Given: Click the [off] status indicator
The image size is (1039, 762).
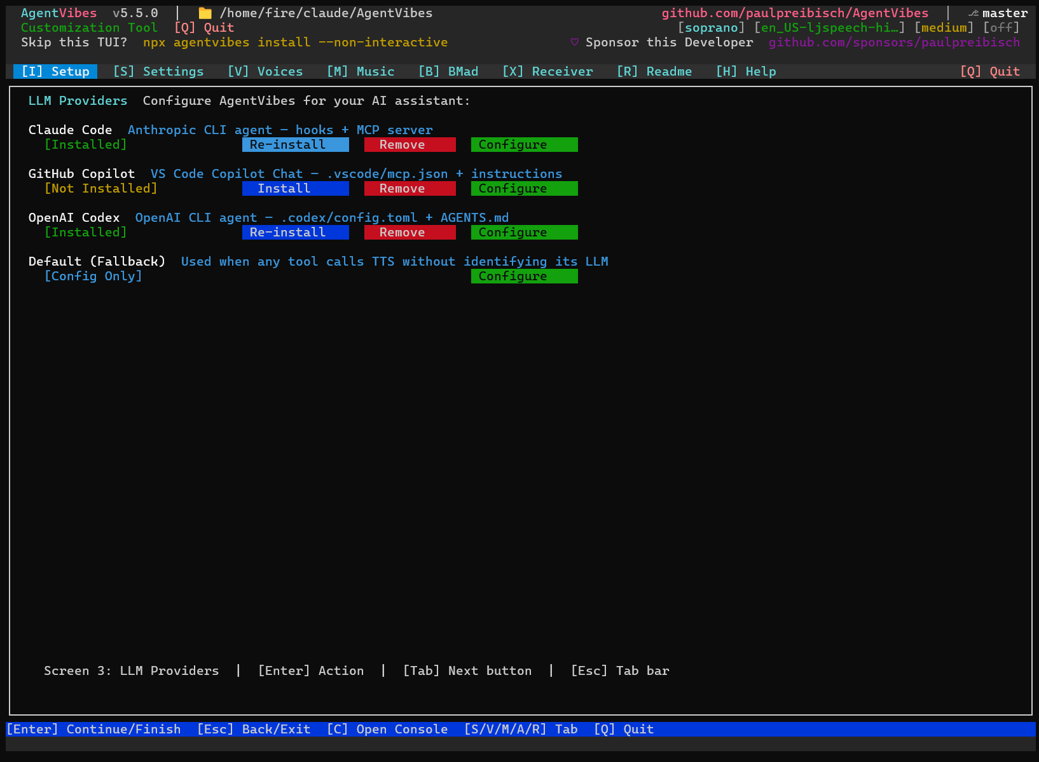Looking at the screenshot, I should coord(1001,28).
